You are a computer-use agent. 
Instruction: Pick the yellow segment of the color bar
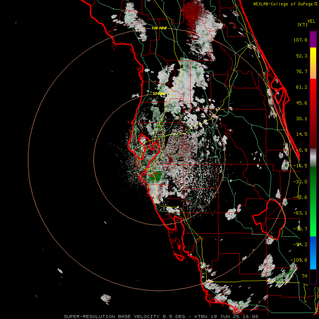pyautogui.click(x=313, y=55)
